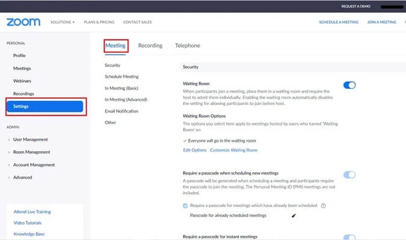This screenshot has height=240, width=406.
Task: Jump to the Security section link
Action: pos(112,65)
